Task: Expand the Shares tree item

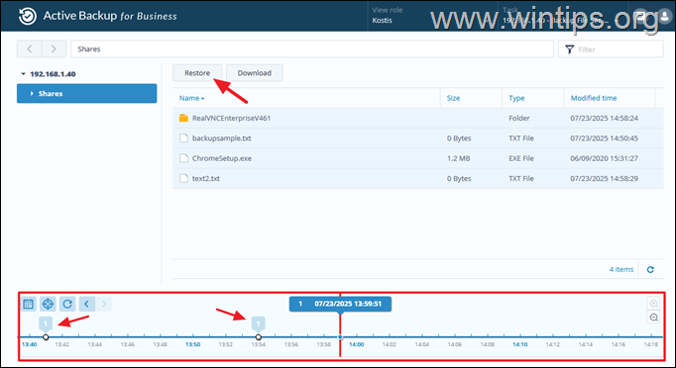Action: click(x=32, y=93)
